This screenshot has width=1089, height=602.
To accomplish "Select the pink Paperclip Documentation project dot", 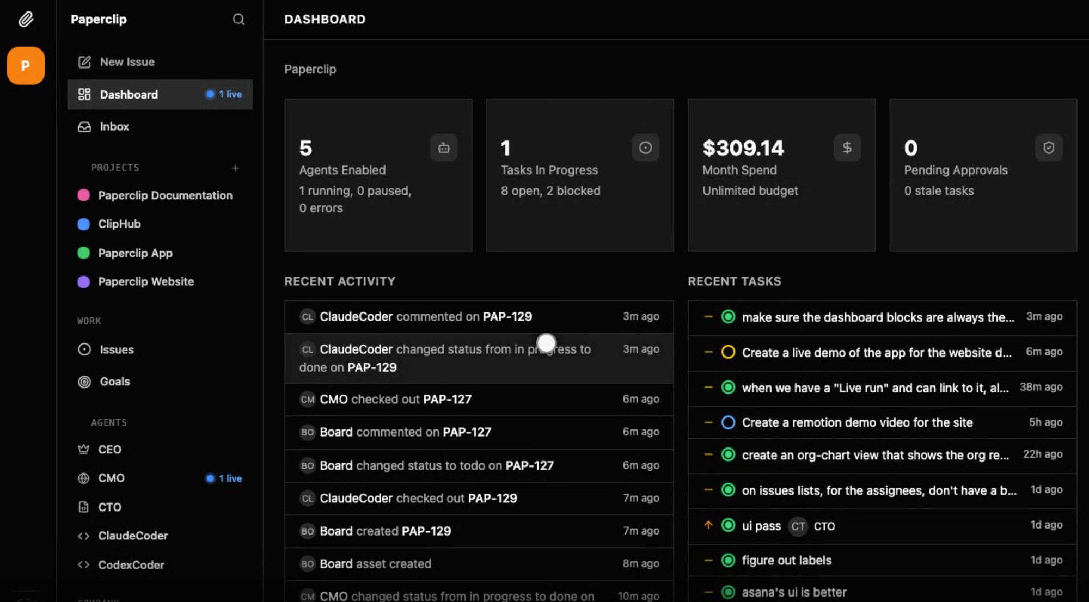I will [83, 195].
